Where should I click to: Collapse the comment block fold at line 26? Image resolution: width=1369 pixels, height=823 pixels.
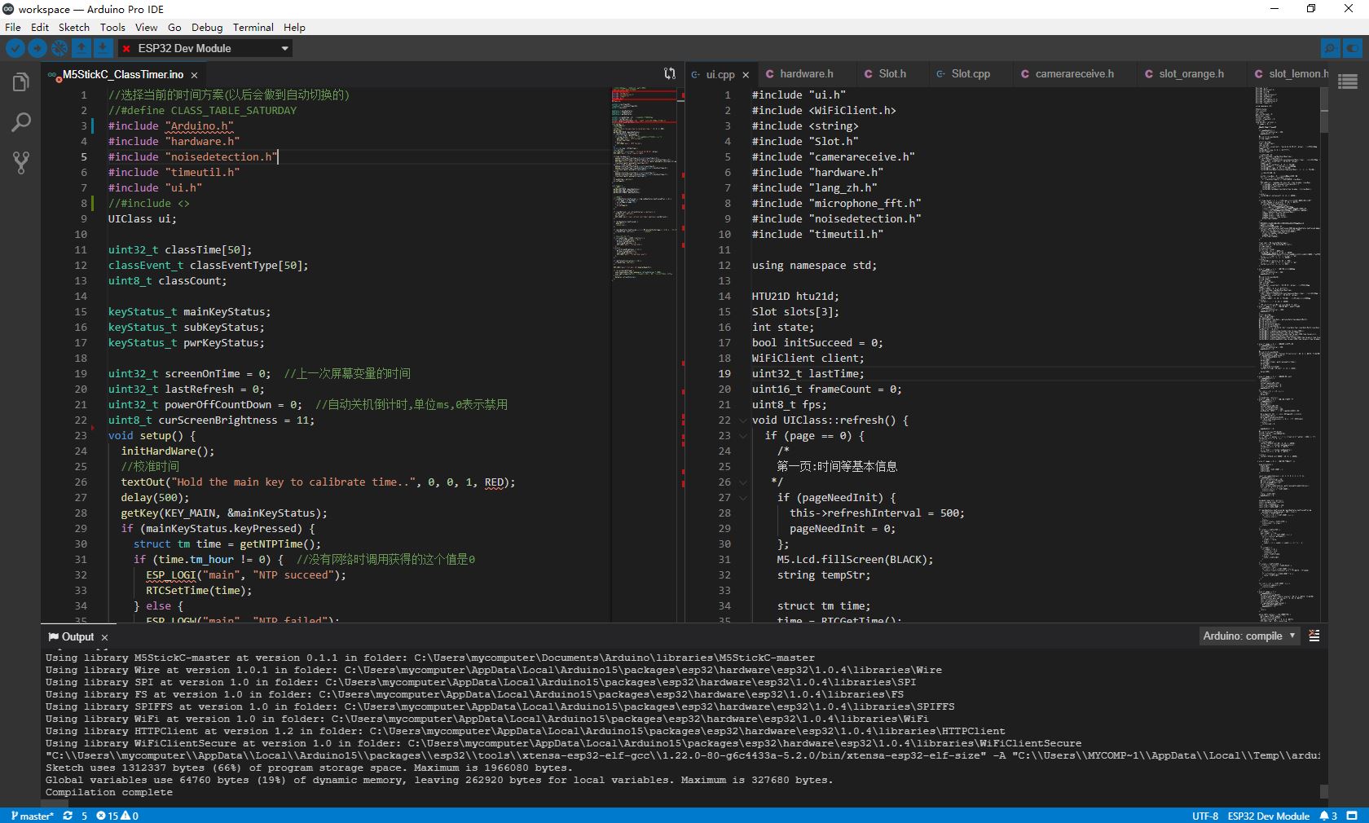(x=742, y=482)
